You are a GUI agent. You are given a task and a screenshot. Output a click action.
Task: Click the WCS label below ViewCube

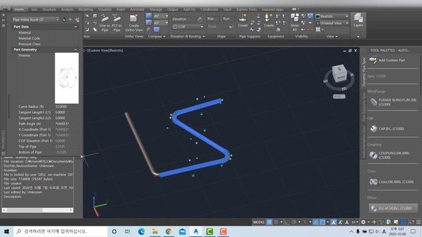click(x=339, y=96)
